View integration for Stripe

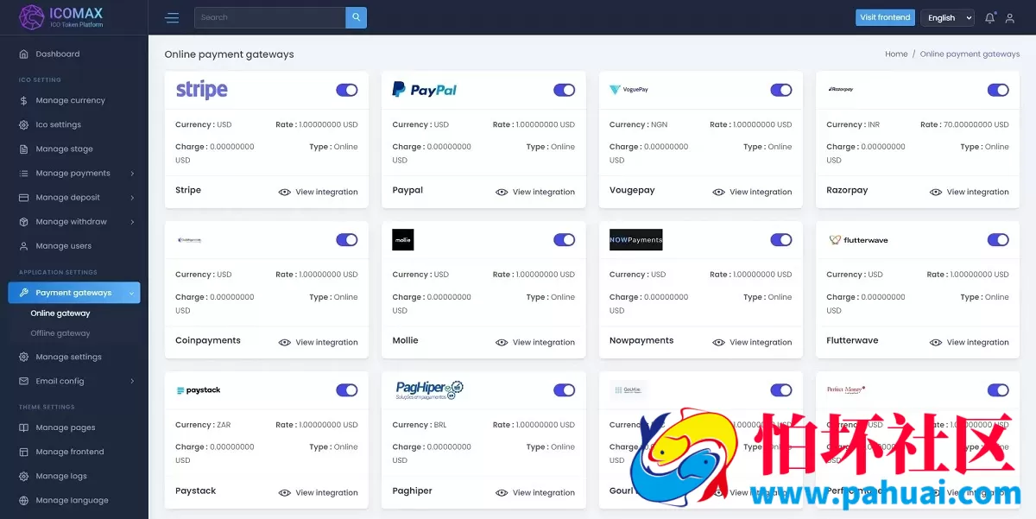(x=318, y=192)
